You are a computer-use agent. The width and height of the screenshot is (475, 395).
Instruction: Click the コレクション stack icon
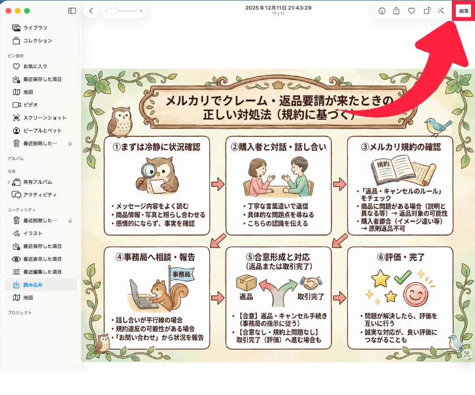[x=16, y=41]
